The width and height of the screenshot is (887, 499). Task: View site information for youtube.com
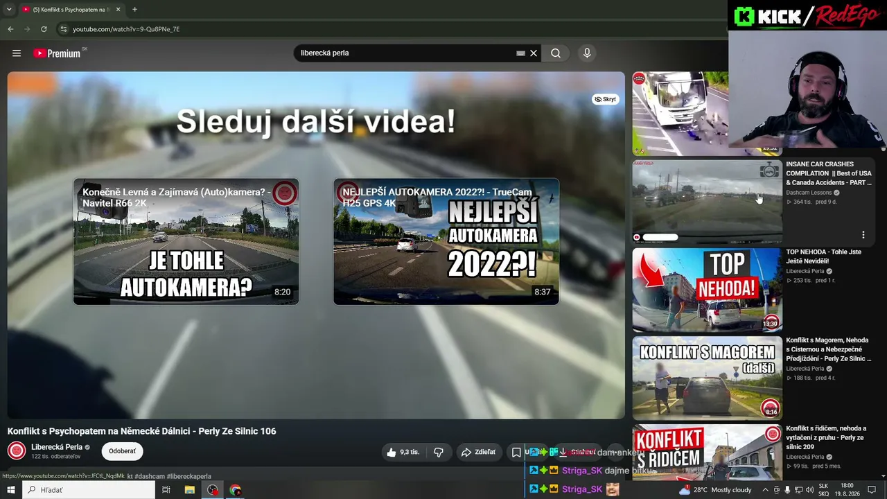pyautogui.click(x=63, y=29)
